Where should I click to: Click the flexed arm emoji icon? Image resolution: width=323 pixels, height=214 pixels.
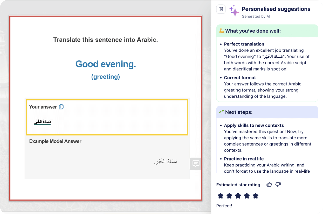[222, 31]
